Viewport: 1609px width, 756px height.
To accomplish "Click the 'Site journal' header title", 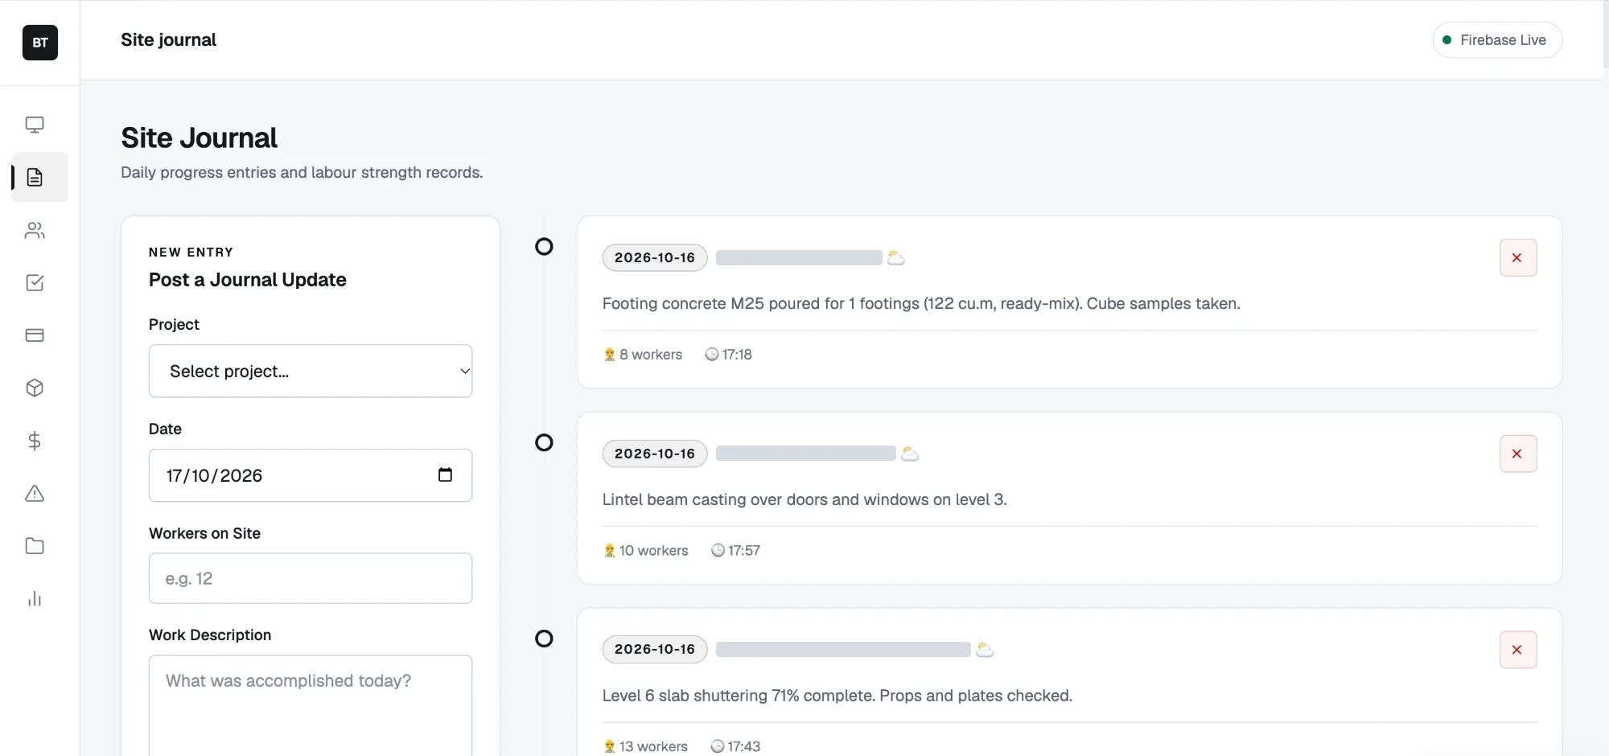I will pyautogui.click(x=169, y=40).
